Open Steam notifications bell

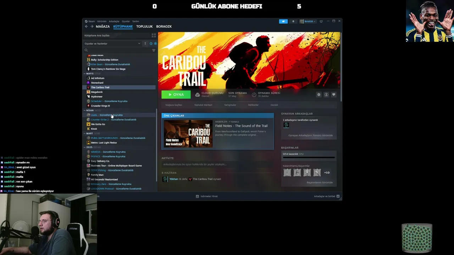point(293,21)
